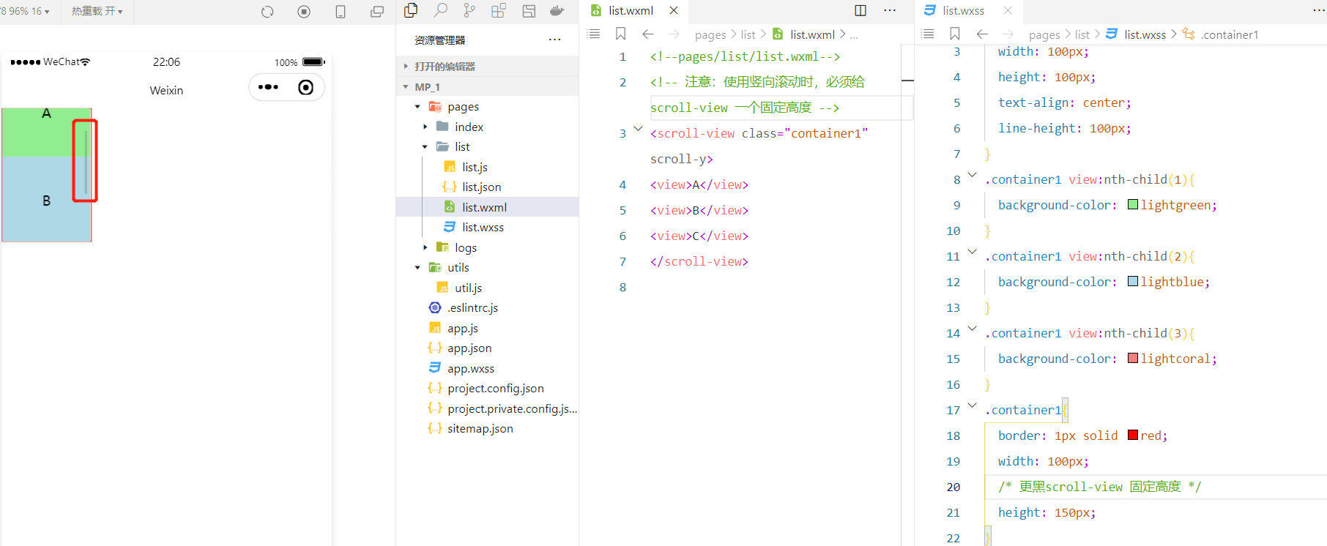Click the split editor icon
Screen dimensions: 1327x546
[860, 10]
